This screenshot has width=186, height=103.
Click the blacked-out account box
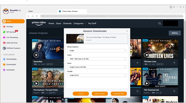(x=170, y=23)
